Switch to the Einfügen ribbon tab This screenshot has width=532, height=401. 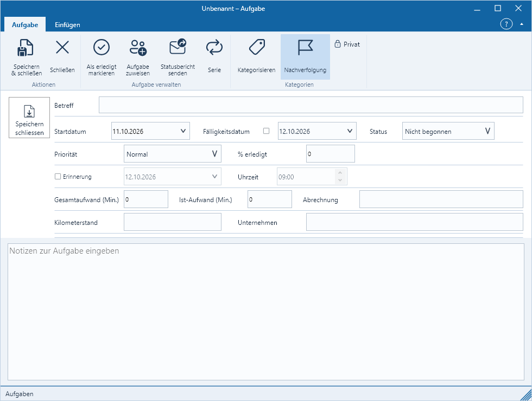click(x=67, y=25)
